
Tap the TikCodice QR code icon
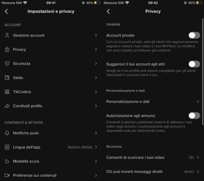(x=7, y=92)
